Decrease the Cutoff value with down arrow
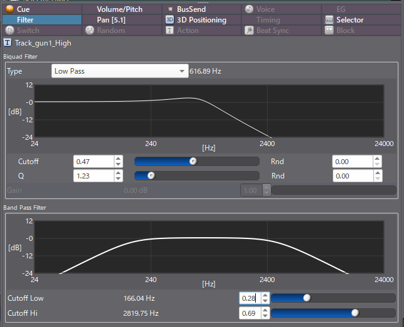The image size is (404, 327). click(x=118, y=165)
